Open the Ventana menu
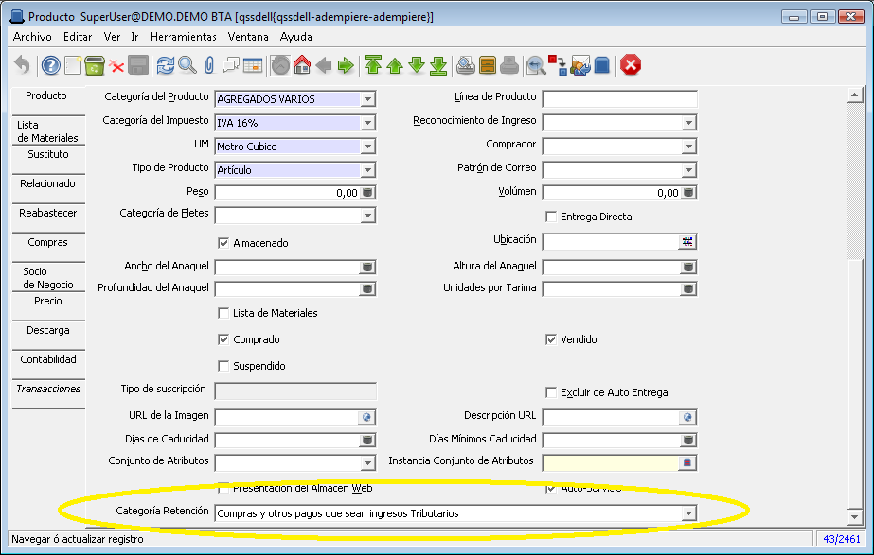The width and height of the screenshot is (874, 555). [248, 37]
